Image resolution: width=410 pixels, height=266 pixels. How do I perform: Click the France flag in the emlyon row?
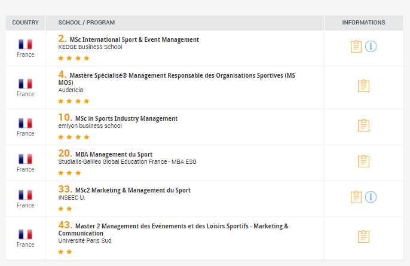pyautogui.click(x=25, y=123)
